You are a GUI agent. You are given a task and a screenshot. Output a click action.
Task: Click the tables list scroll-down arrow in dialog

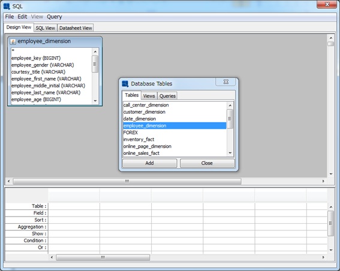pyautogui.click(x=230, y=153)
